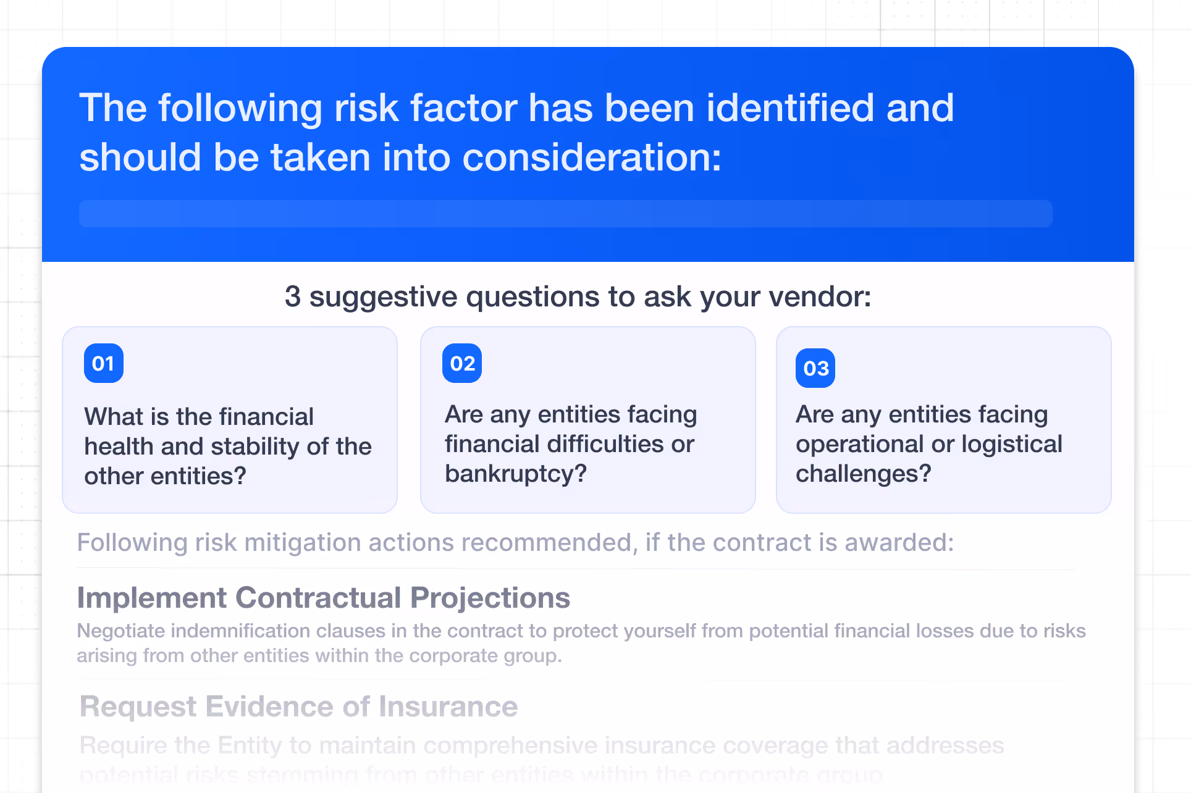This screenshot has height=793, width=1191.
Task: Click the comprehensive insurance coverage description text
Action: click(x=542, y=760)
